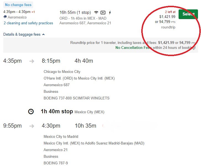Click 'Mexico City Intl. (MEX) to Adolfo Suarez Madrid-Barajas'
Viewport: 201px width, 166px height.
tap(94, 143)
